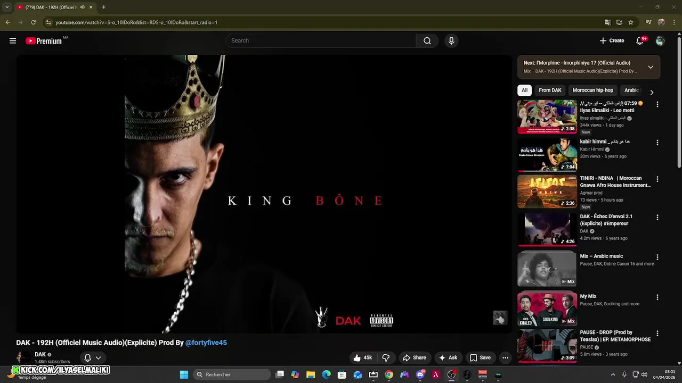This screenshot has width=682, height=383.
Task: Share the video
Action: (414, 358)
